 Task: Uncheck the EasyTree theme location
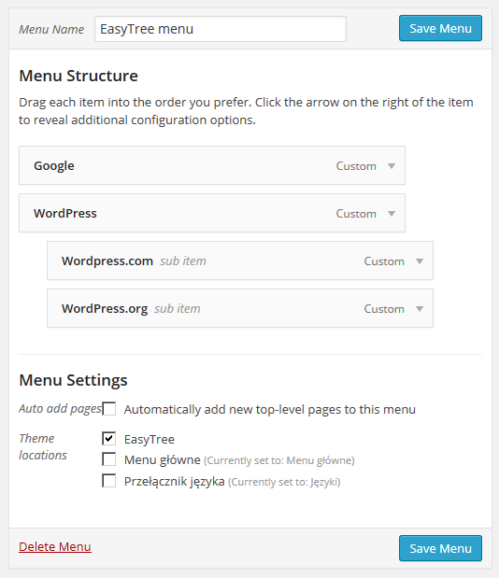tap(108, 438)
